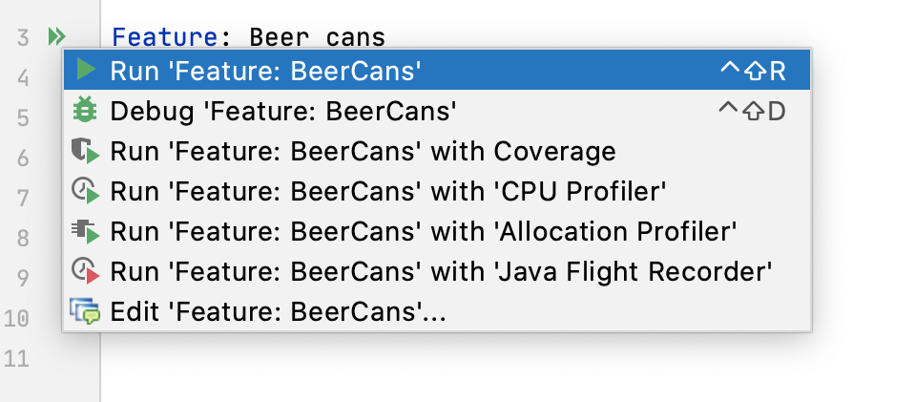Click the CPU Profiler clock icon

pyautogui.click(x=85, y=191)
